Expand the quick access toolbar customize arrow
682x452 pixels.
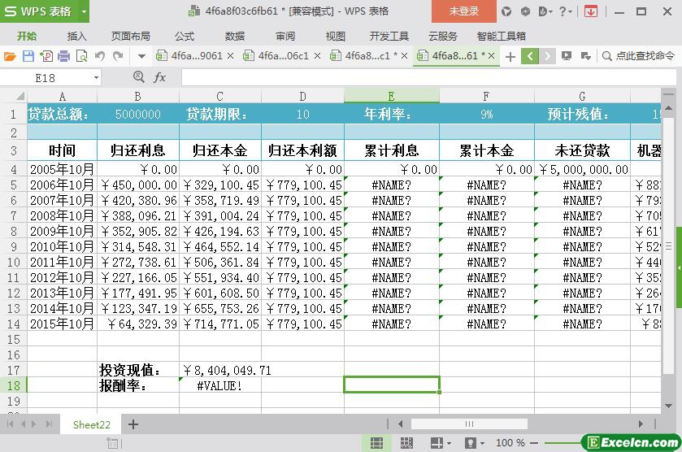(141, 56)
